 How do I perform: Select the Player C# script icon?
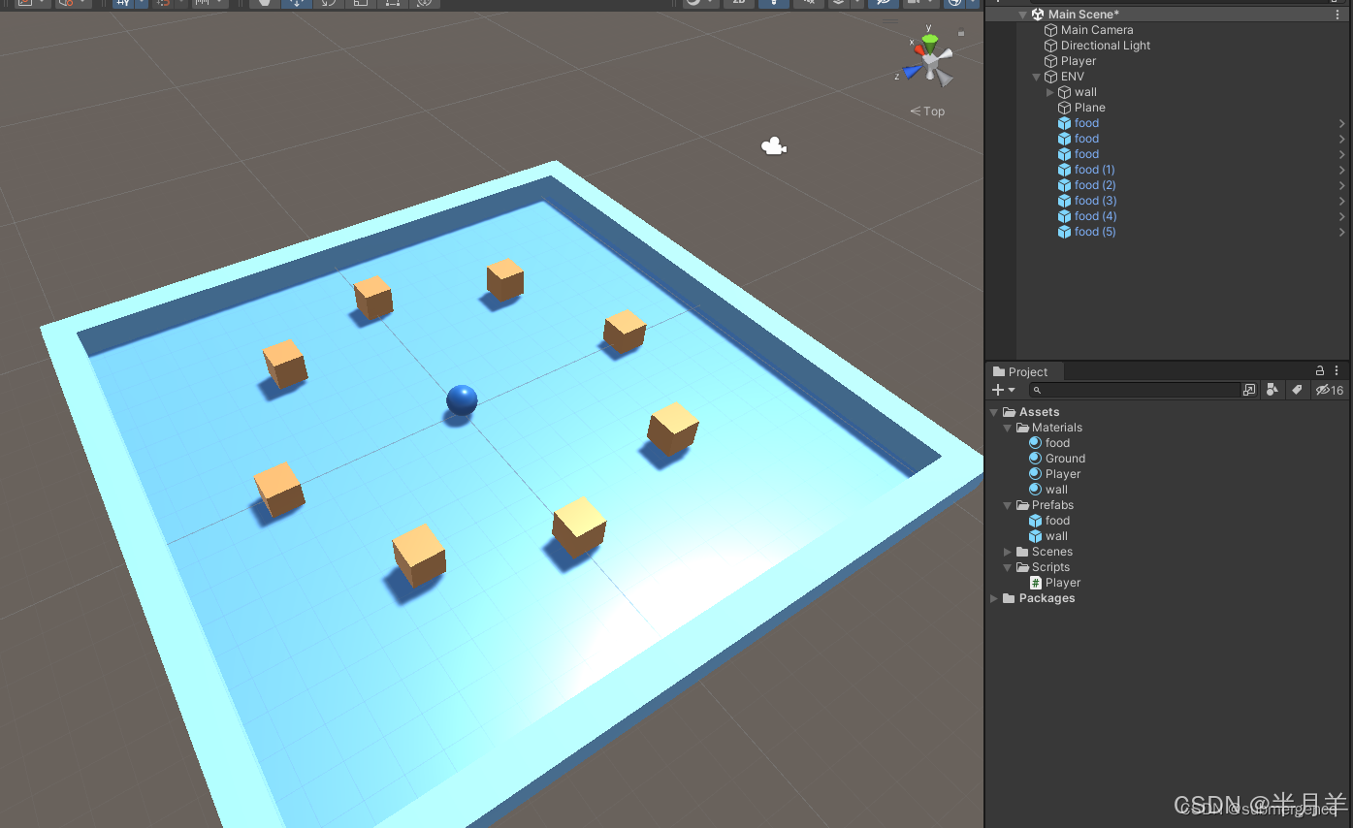coord(1035,583)
